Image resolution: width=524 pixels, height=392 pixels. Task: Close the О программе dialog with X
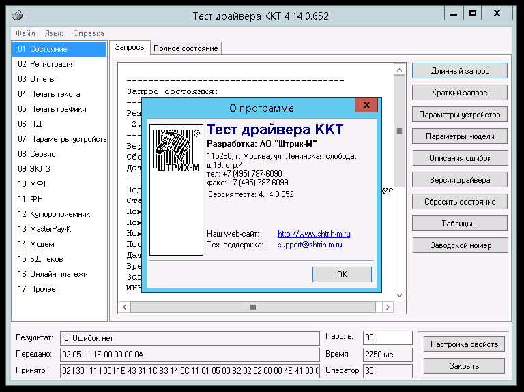click(x=366, y=105)
